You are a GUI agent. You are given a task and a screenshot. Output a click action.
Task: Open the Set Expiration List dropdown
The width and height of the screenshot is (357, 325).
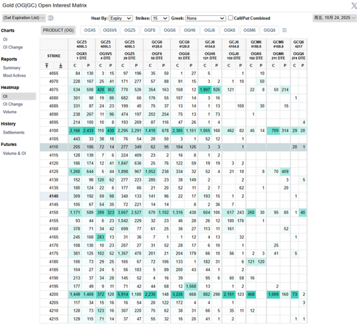(22, 18)
